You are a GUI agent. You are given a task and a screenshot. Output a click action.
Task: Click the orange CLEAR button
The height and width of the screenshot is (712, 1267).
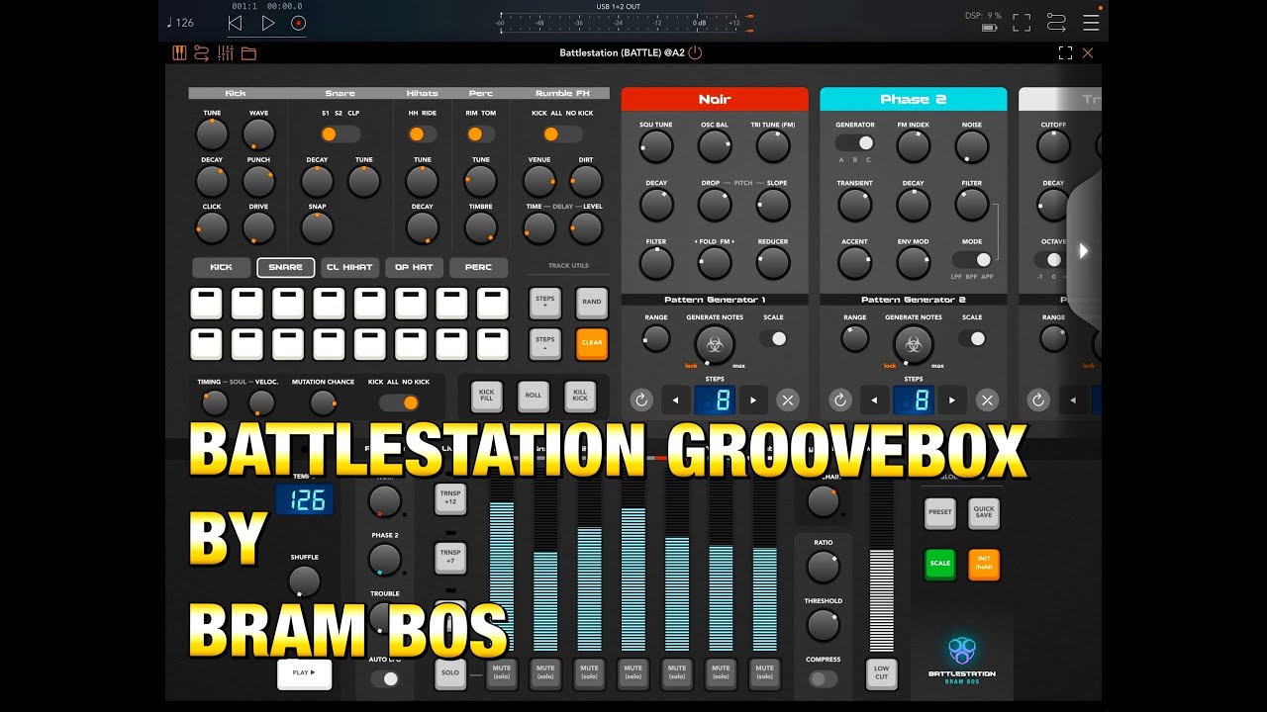592,343
